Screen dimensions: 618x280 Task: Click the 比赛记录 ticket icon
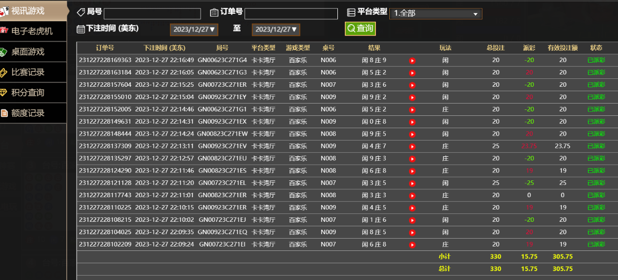click(4, 72)
